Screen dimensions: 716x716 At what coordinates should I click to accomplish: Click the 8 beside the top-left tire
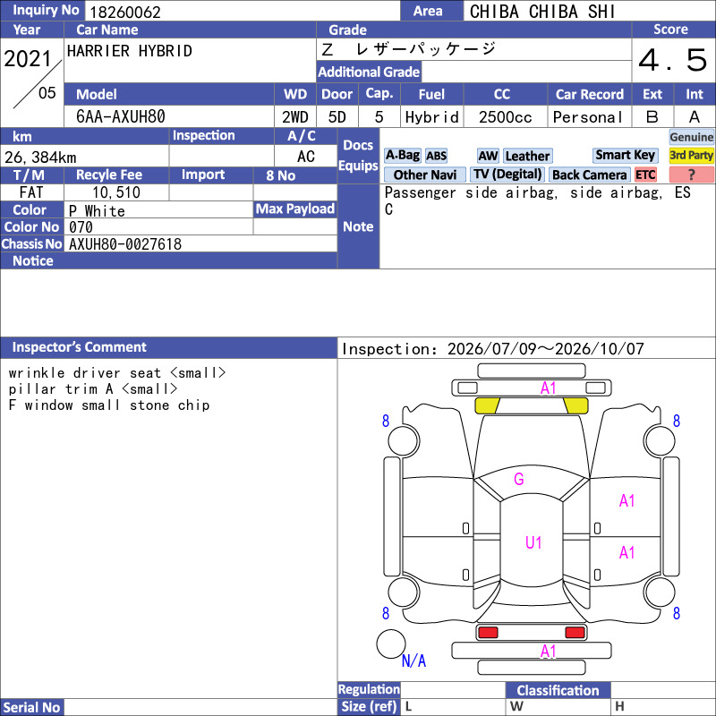point(386,421)
